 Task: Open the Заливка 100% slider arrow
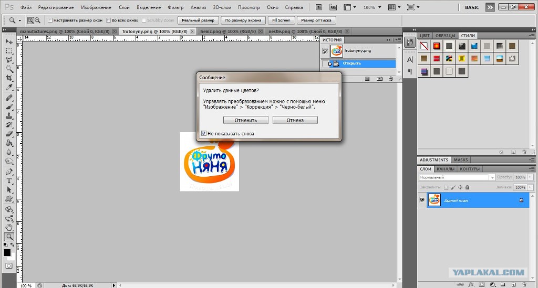531,187
